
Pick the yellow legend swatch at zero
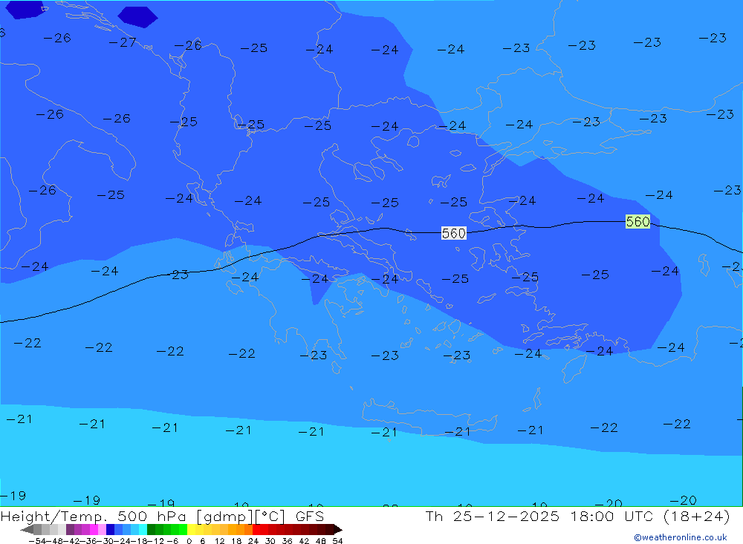tap(191, 529)
